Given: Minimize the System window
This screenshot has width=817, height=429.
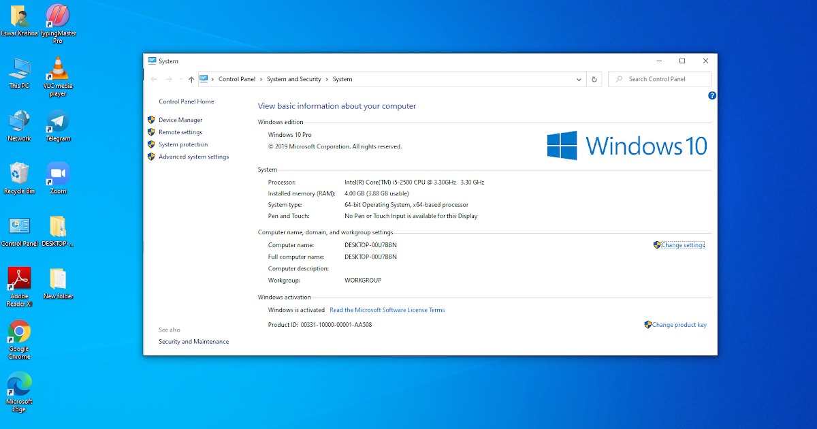Looking at the screenshot, I should pyautogui.click(x=658, y=61).
